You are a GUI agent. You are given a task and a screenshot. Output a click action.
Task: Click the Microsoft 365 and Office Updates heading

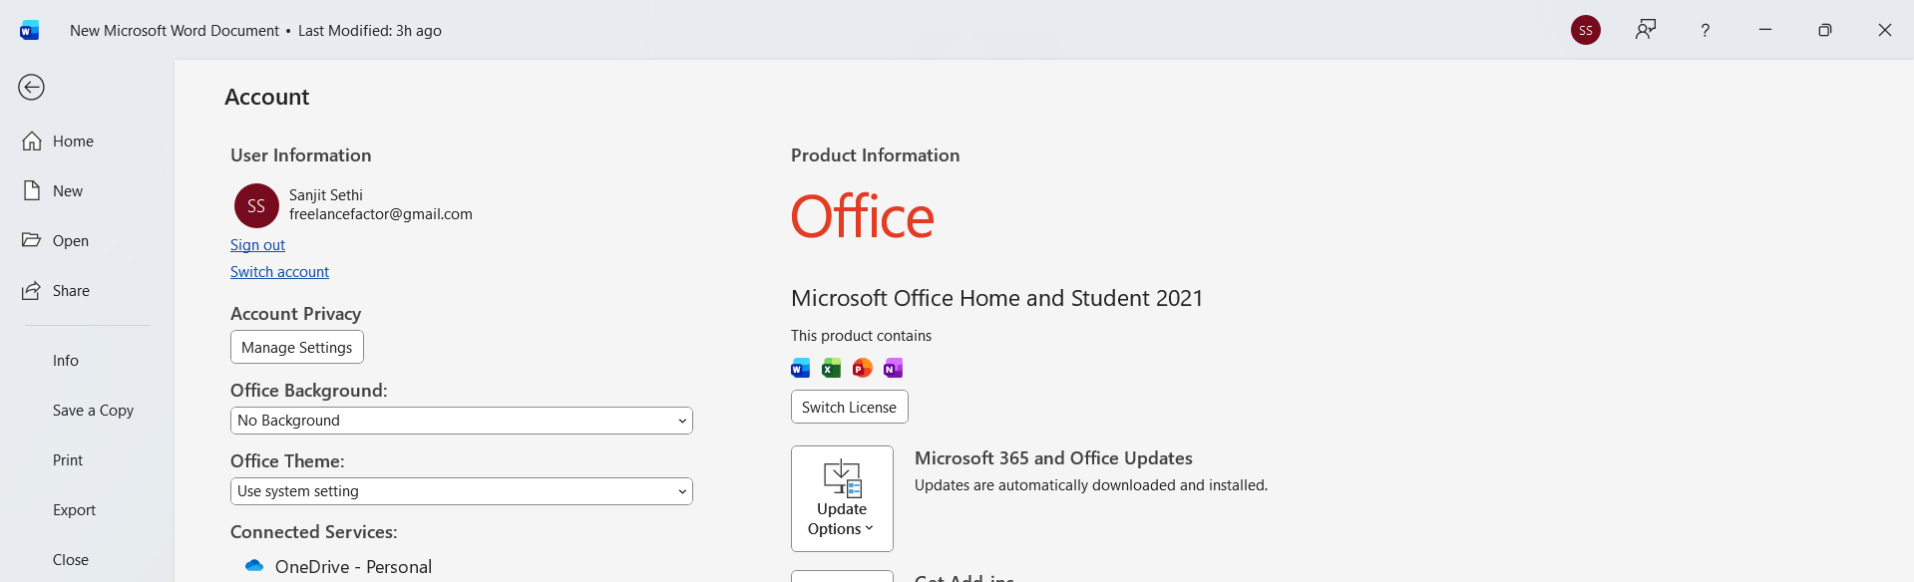(x=1053, y=458)
